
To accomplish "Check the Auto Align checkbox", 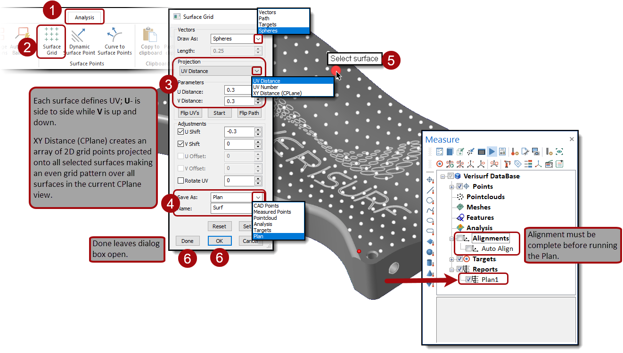I will [x=468, y=249].
